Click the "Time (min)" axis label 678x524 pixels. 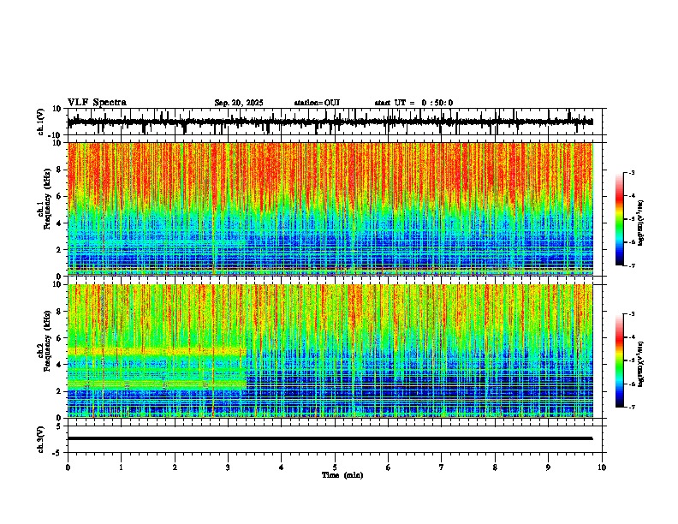pyautogui.click(x=342, y=475)
